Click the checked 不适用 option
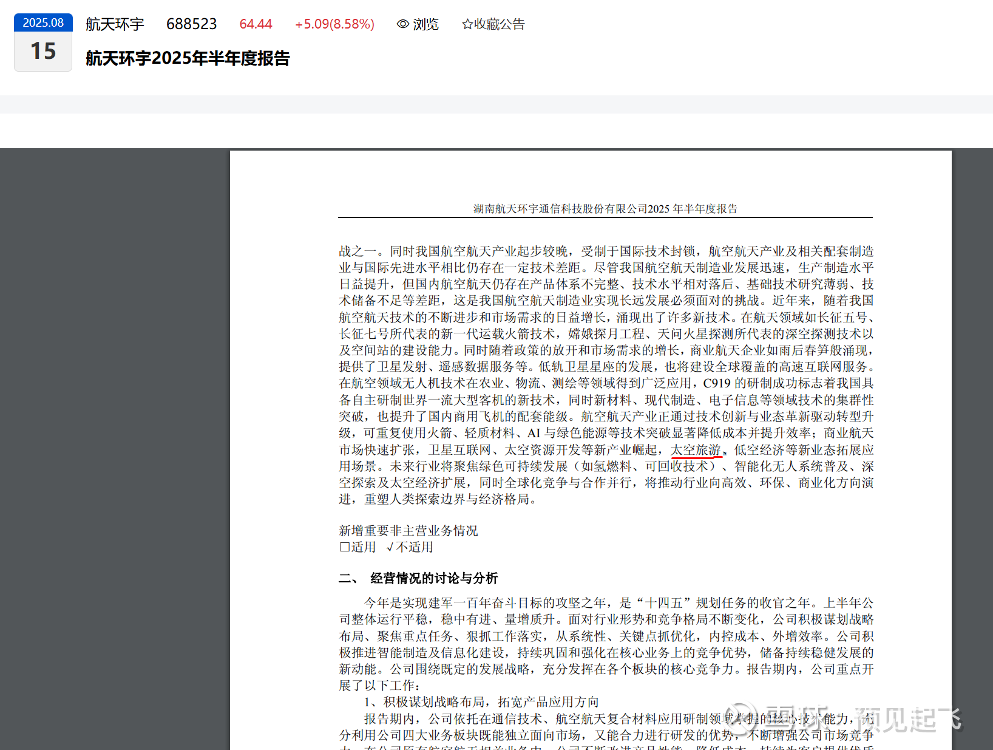 coord(410,547)
